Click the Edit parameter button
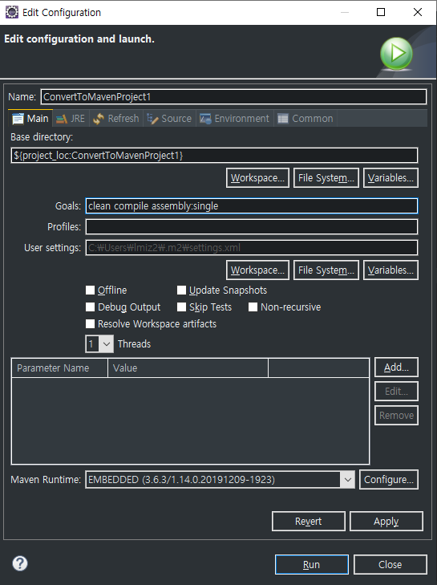The image size is (437, 585). [396, 392]
